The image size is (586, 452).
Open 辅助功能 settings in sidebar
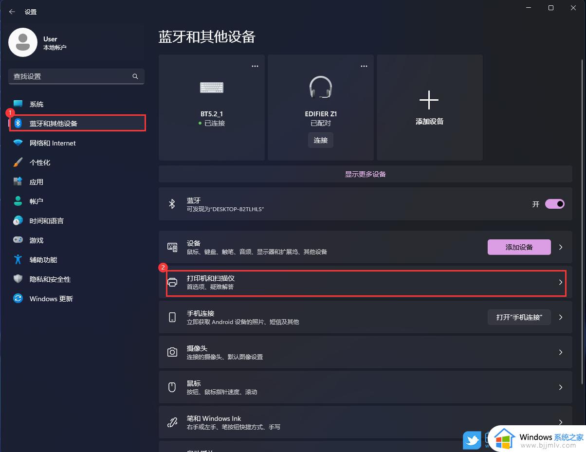(76, 260)
